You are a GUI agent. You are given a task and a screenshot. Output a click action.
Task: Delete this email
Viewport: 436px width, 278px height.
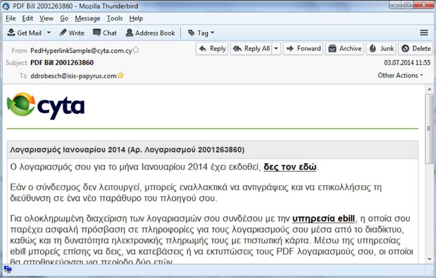click(x=416, y=49)
